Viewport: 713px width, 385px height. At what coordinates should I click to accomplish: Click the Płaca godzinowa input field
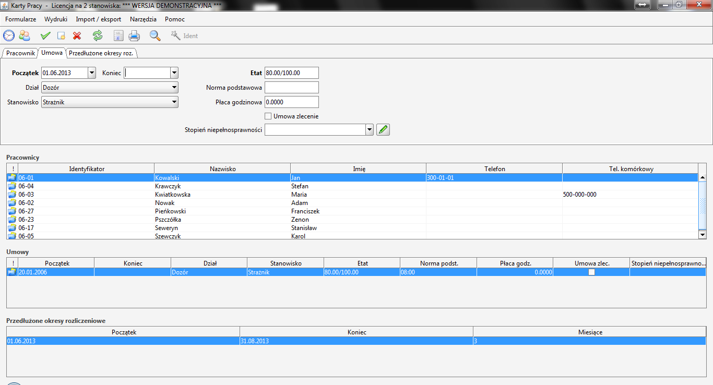click(x=292, y=102)
